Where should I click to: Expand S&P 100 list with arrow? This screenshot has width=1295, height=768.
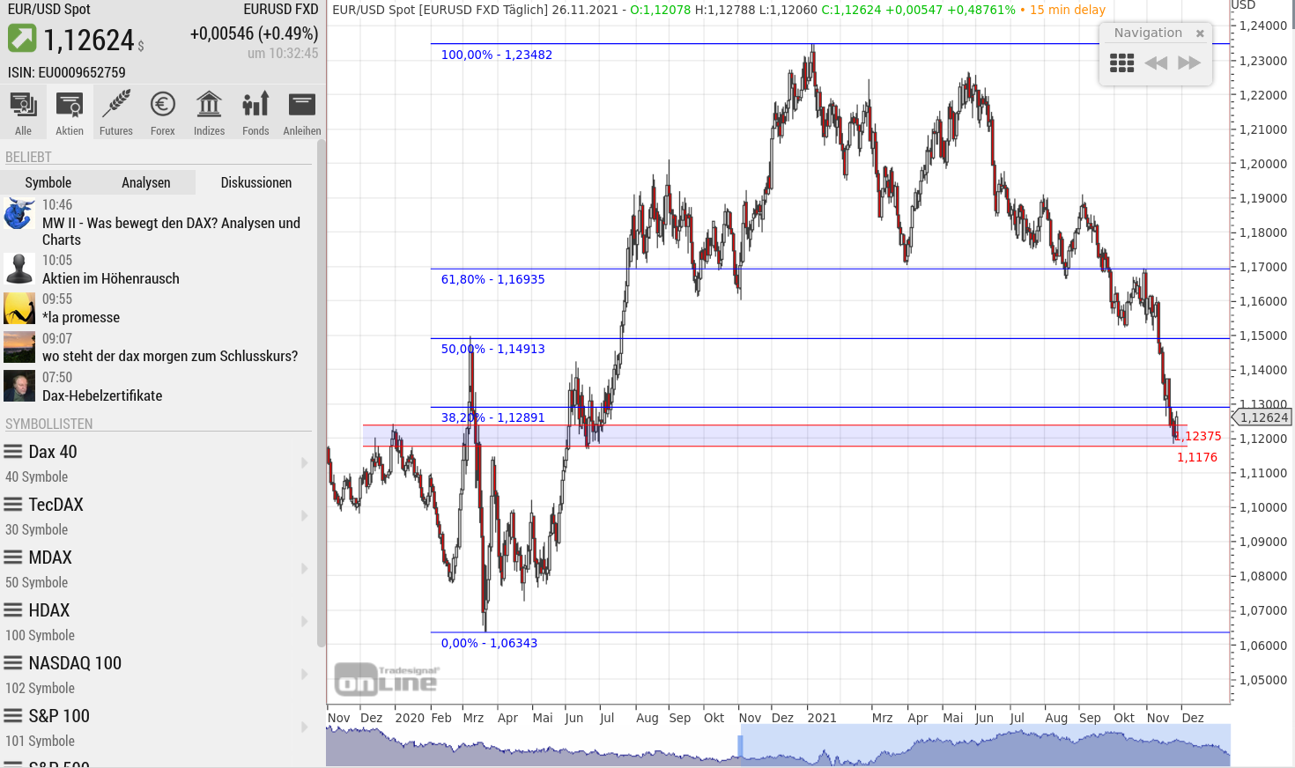point(304,727)
